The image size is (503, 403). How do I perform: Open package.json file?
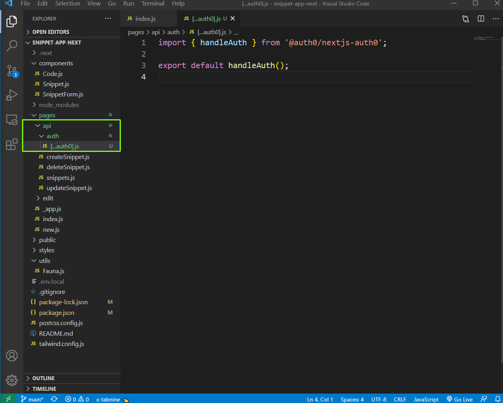pos(72,312)
